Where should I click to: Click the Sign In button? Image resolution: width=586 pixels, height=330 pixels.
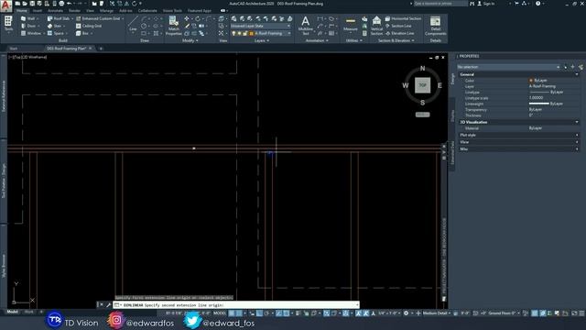[486, 4]
